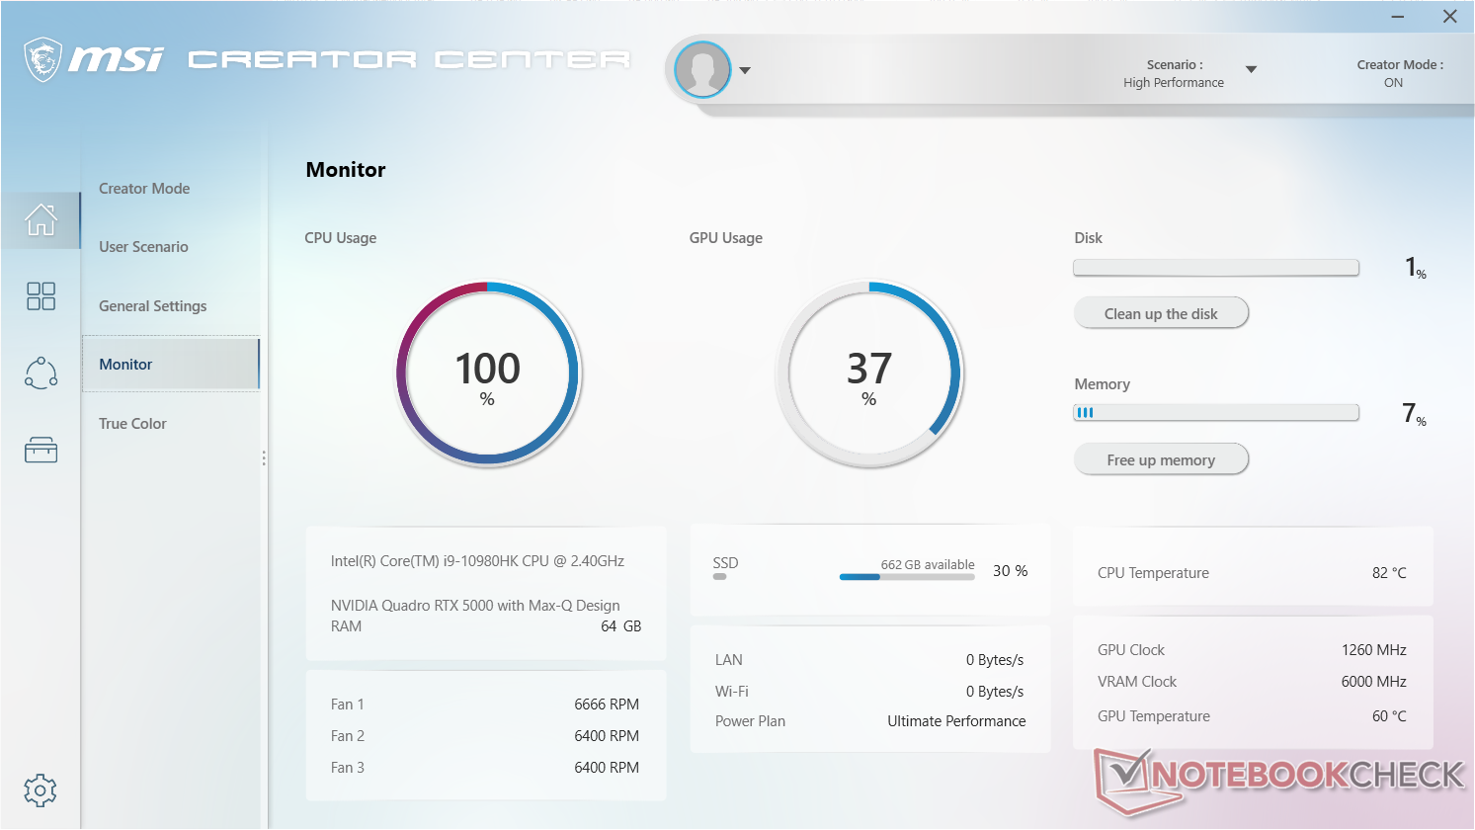Click the Disk usage progress bar
Viewport: 1475px width, 830px height.
point(1216,267)
